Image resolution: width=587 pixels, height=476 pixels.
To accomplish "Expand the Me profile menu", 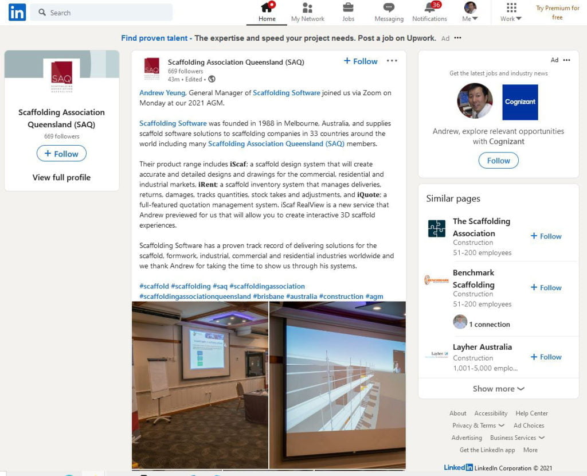I will pos(470,13).
